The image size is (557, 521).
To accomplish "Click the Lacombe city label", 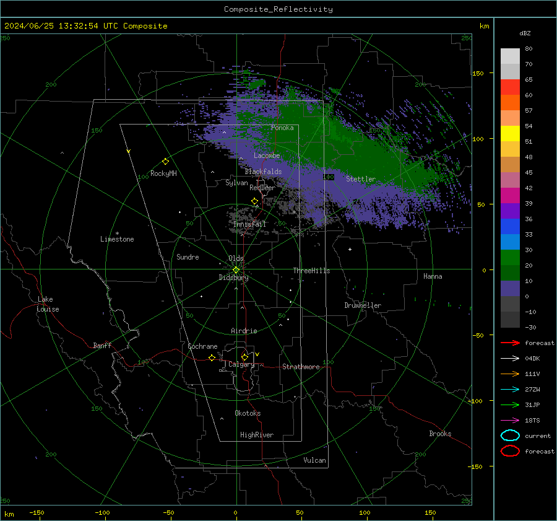I will [267, 155].
